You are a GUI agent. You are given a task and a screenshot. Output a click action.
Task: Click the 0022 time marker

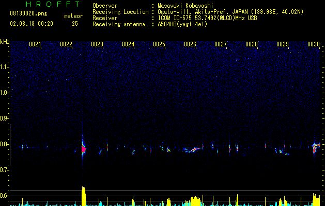(x=66, y=44)
